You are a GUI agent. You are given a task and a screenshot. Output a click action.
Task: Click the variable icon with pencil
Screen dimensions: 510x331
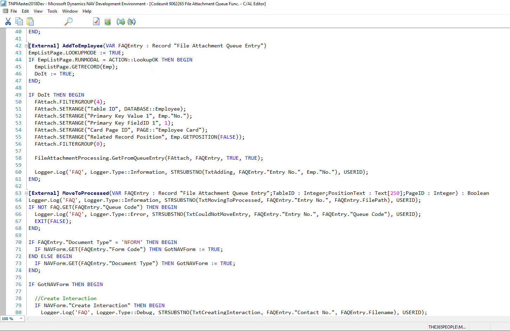[x=131, y=22]
